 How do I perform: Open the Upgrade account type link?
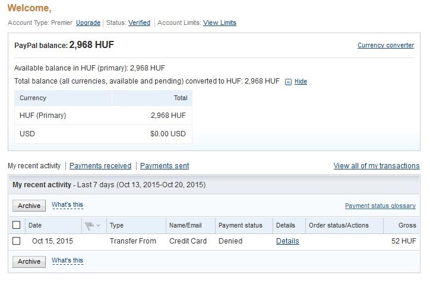coord(88,23)
